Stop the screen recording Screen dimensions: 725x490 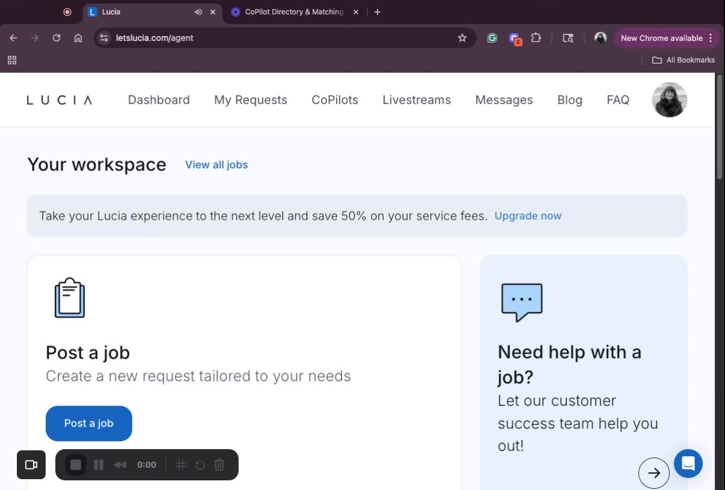coord(76,465)
